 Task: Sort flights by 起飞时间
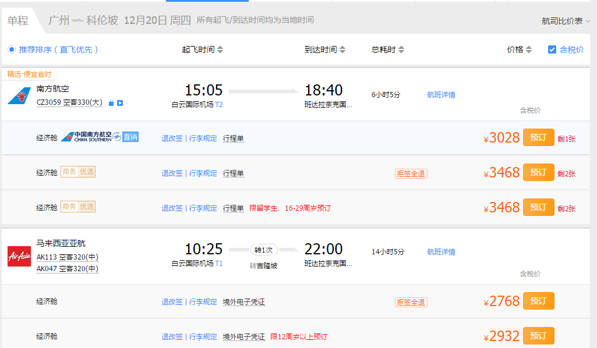pyautogui.click(x=203, y=49)
